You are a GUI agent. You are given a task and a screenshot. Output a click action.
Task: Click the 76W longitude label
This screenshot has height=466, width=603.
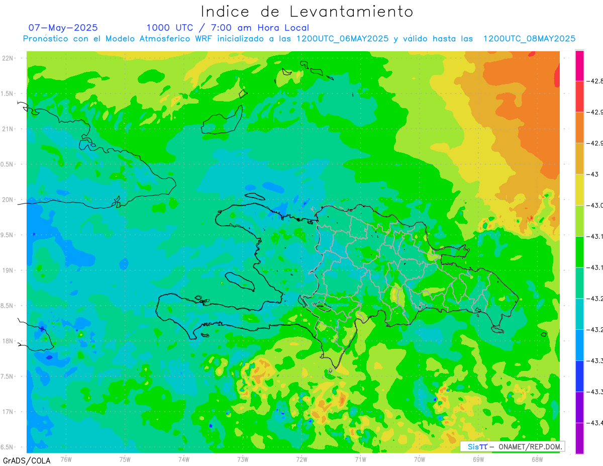(x=66, y=459)
